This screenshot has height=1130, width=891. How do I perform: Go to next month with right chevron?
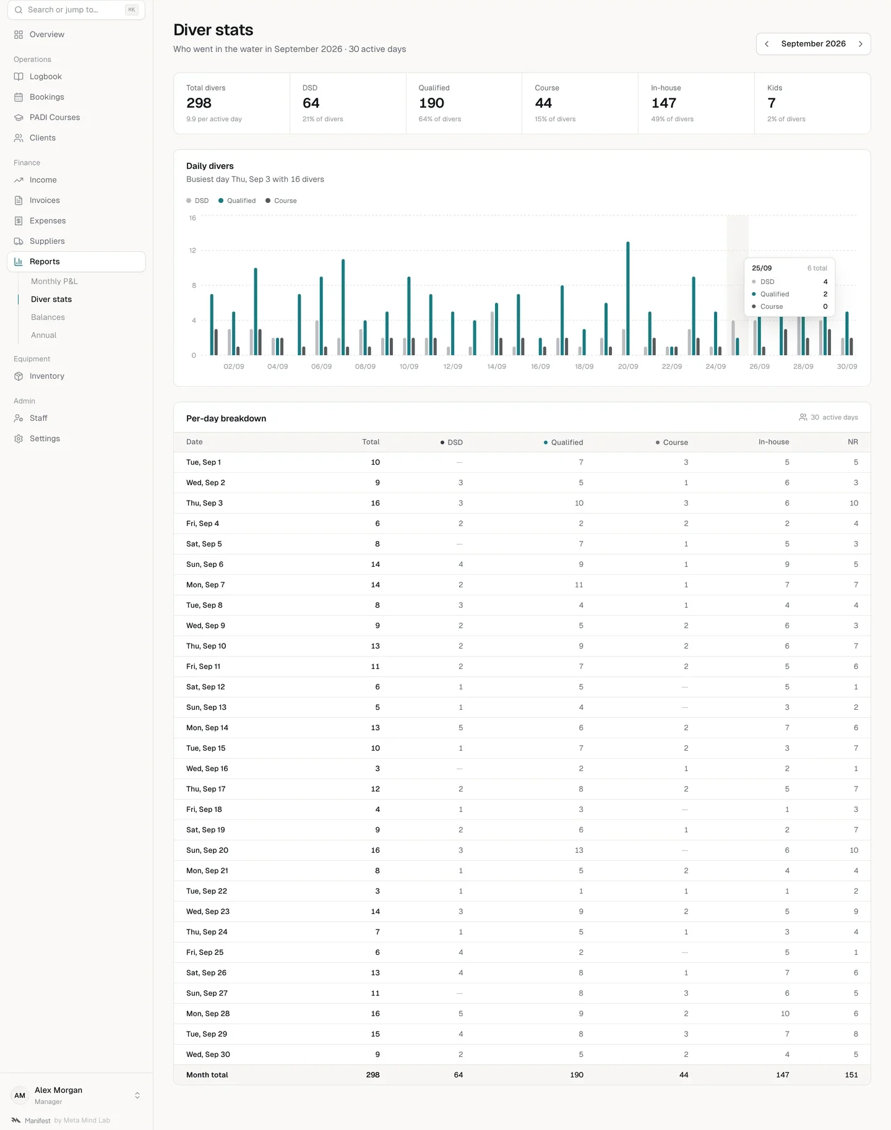860,44
